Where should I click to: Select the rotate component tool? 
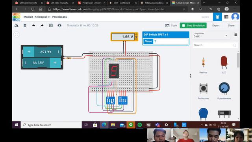[17, 25]
